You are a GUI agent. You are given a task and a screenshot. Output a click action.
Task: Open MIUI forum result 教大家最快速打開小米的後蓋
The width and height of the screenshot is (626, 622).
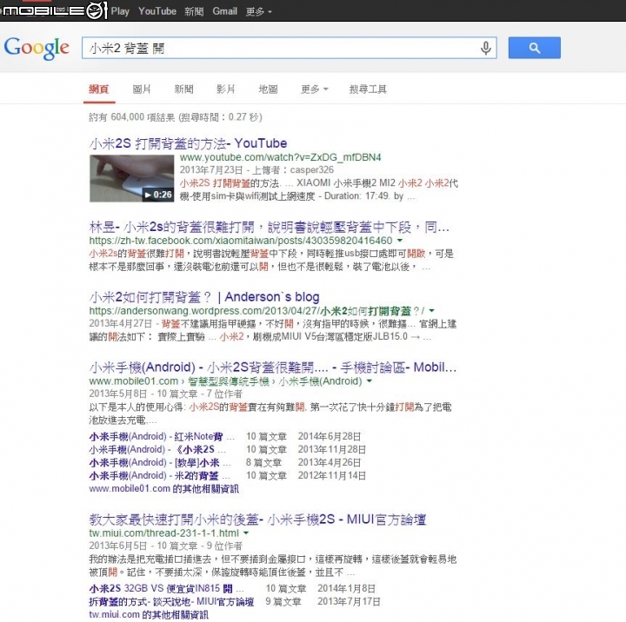pyautogui.click(x=257, y=519)
